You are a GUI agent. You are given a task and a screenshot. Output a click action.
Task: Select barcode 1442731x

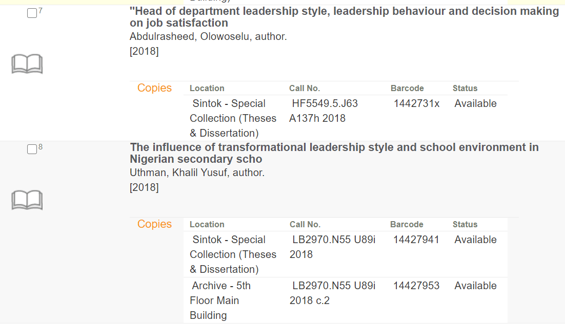click(x=416, y=103)
